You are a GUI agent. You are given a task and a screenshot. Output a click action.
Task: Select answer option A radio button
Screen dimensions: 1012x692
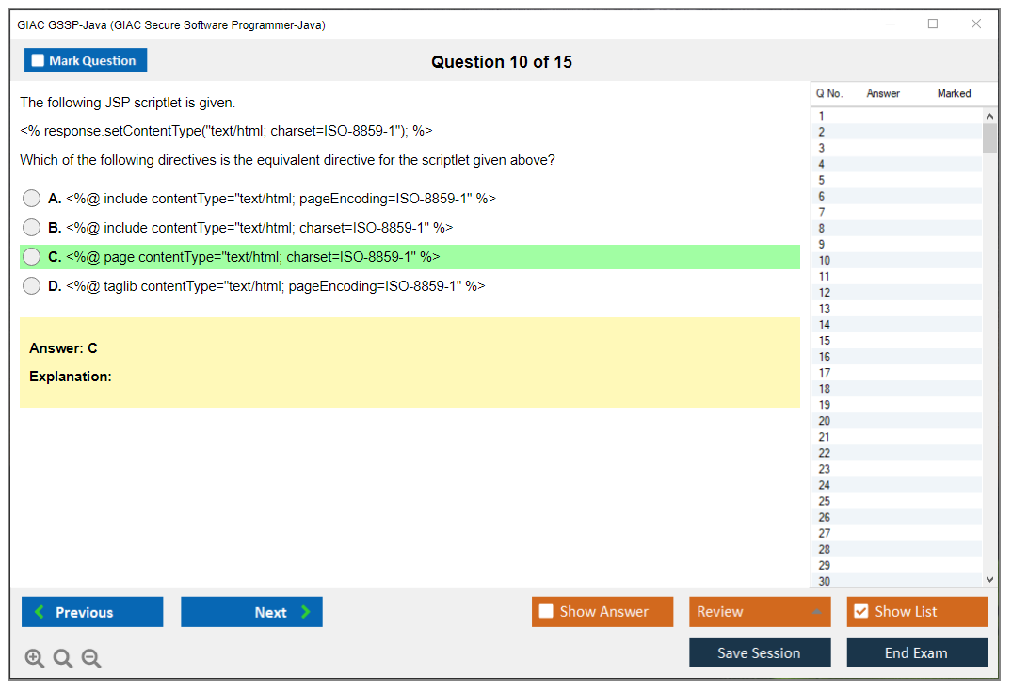[31, 199]
